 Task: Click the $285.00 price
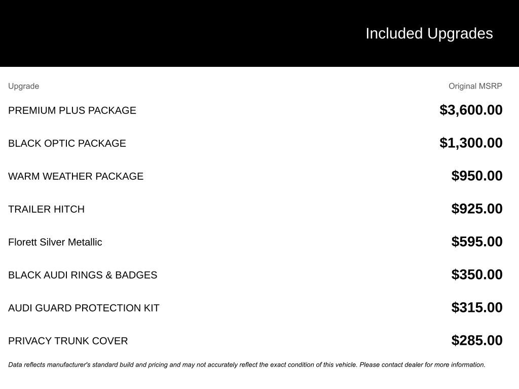477,340
